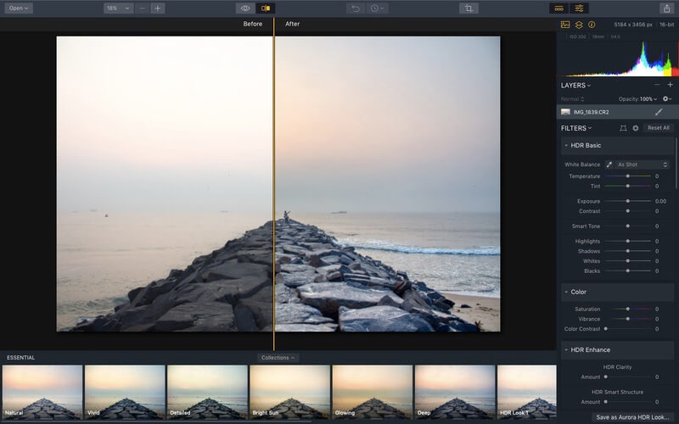Toggle the layers panel stack icon
679x424 pixels.
point(579,25)
